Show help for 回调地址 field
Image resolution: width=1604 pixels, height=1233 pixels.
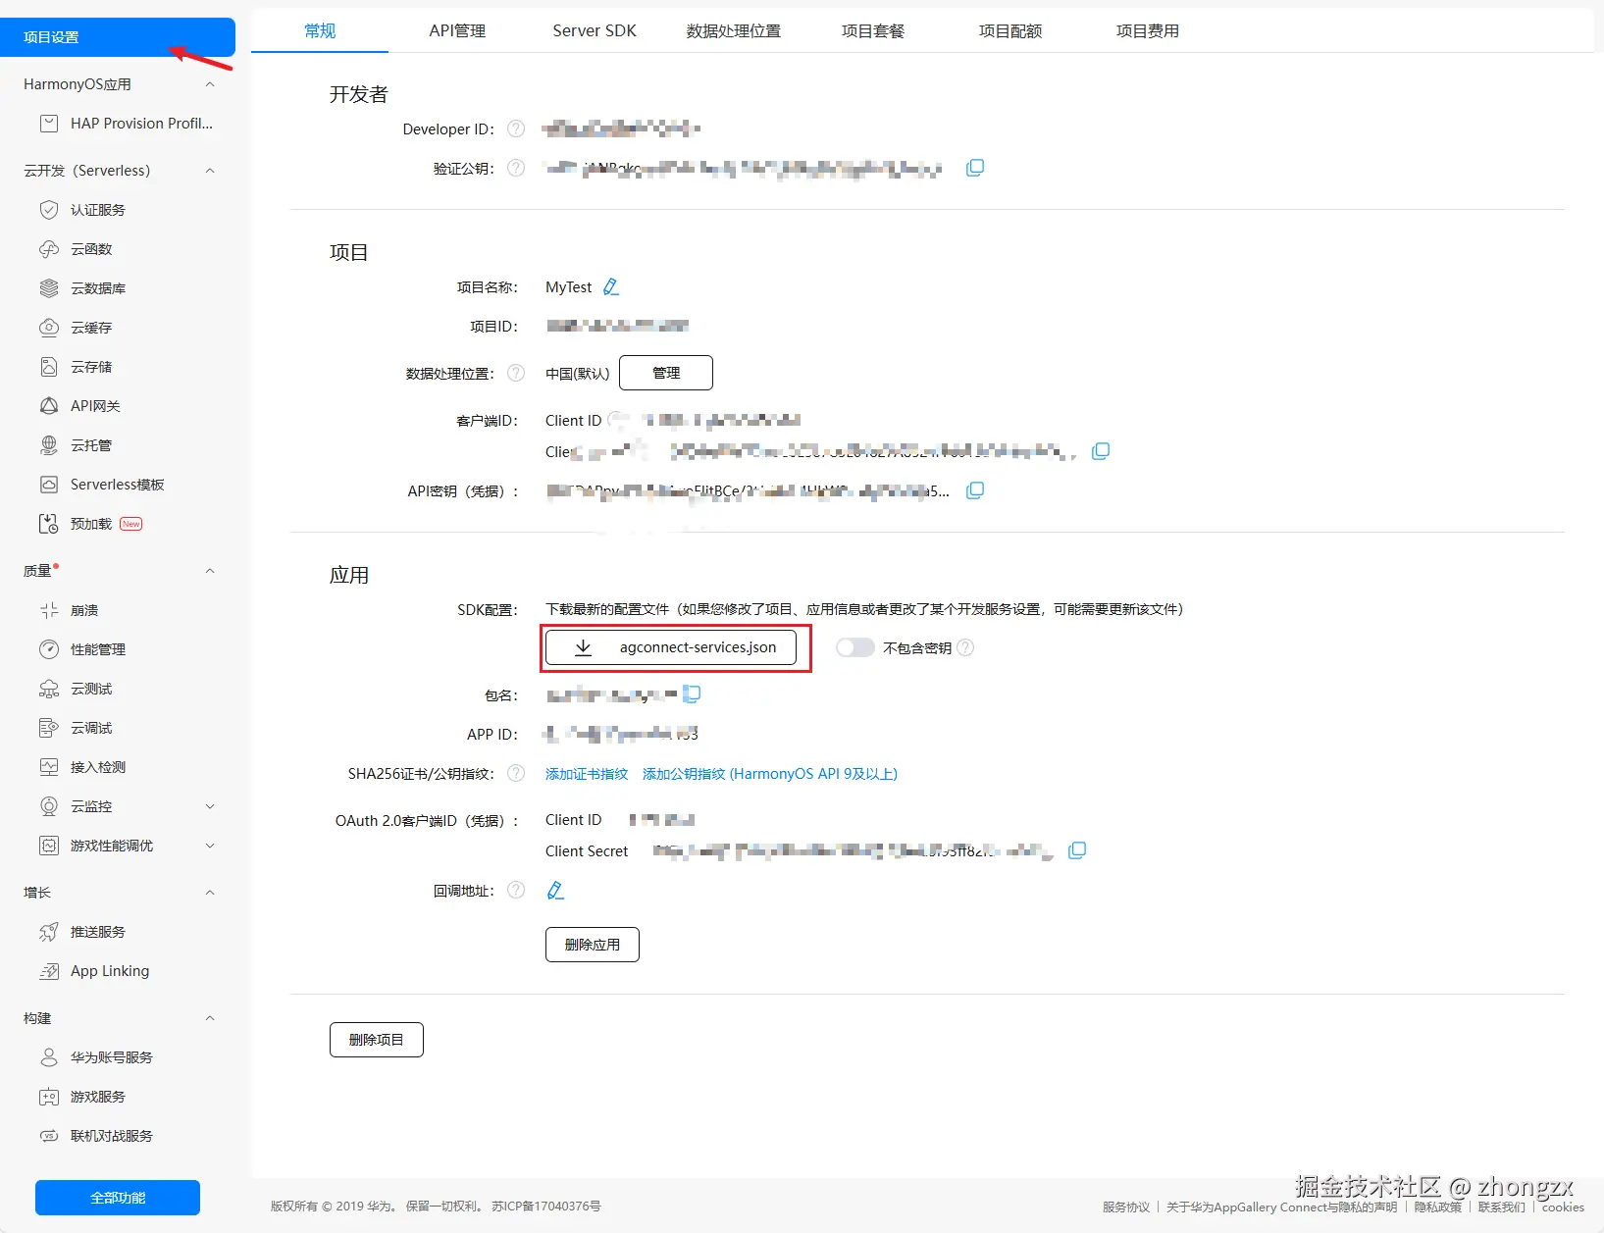[516, 890]
